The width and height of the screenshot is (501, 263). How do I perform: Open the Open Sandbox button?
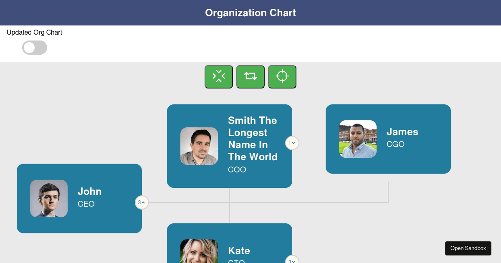tap(468, 248)
